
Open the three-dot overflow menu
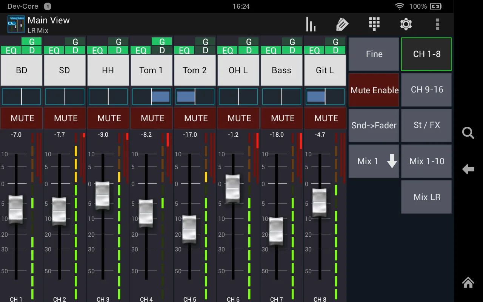pyautogui.click(x=437, y=25)
